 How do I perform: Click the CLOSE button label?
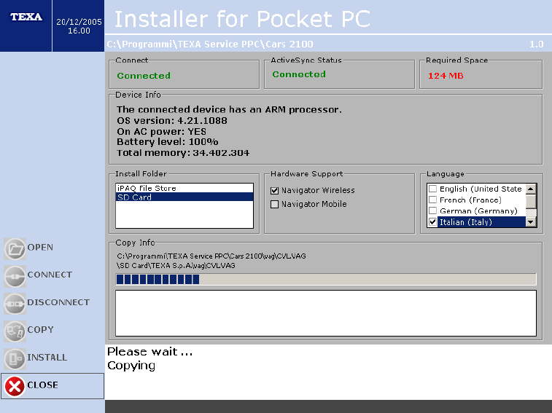click(42, 385)
